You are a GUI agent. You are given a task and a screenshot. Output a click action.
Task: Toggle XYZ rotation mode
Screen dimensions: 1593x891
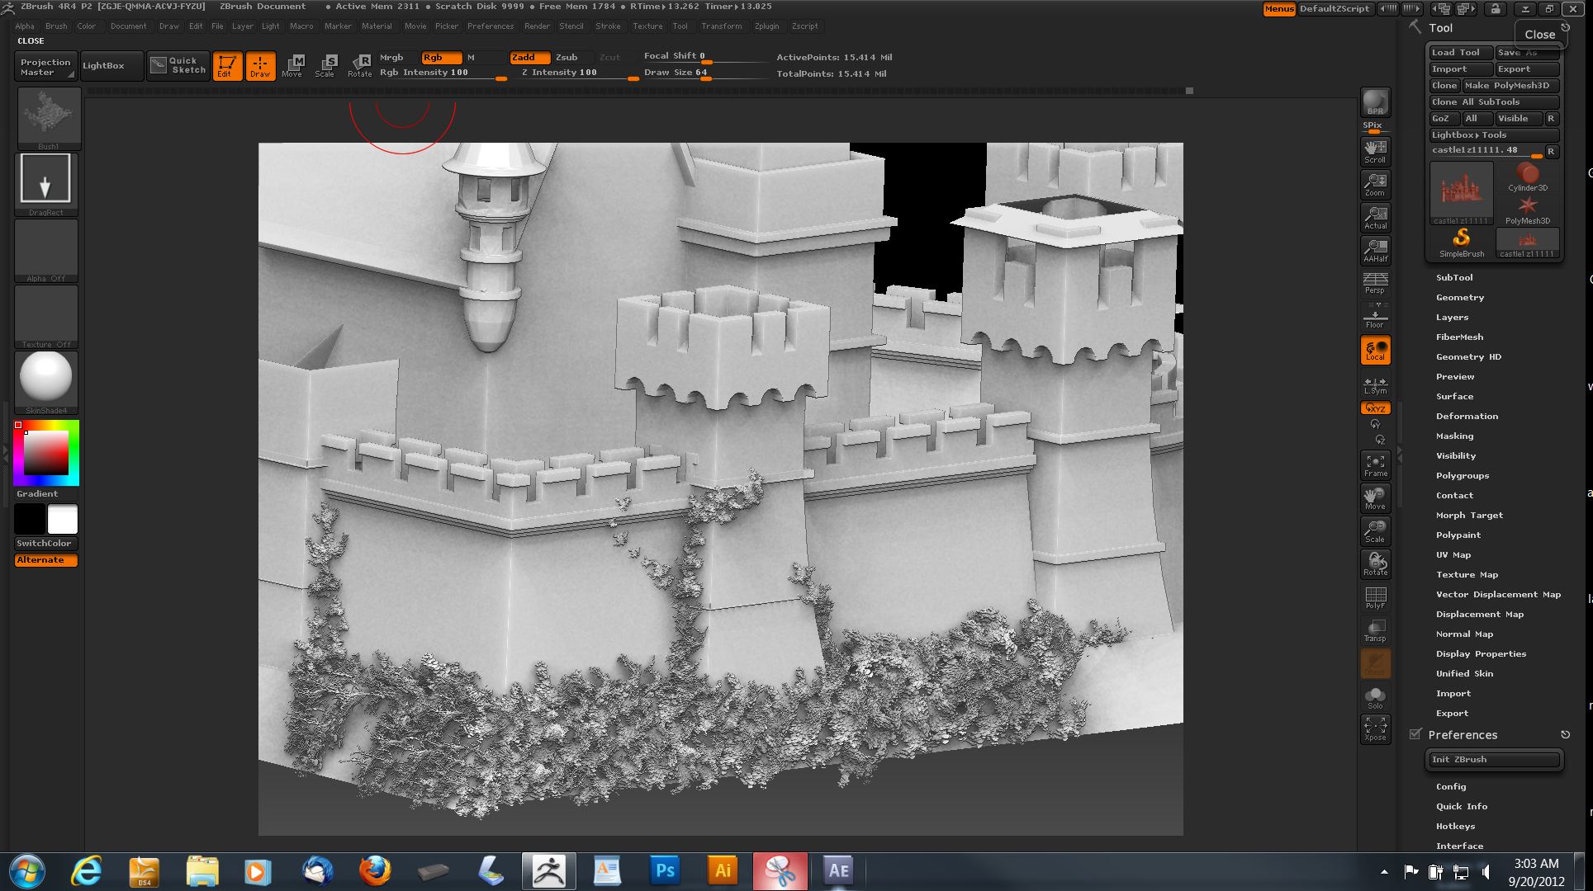coord(1375,408)
